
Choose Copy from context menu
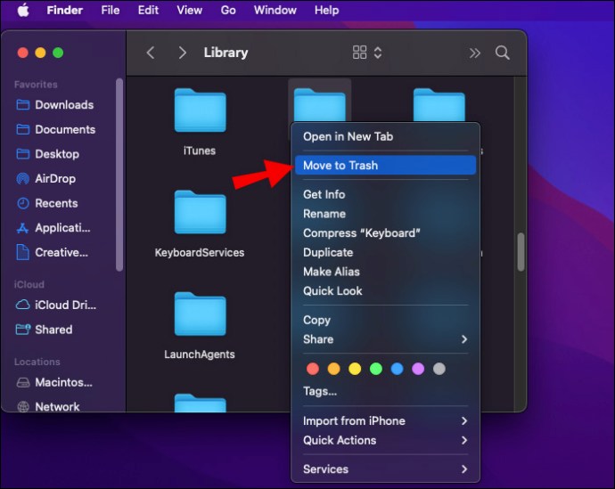(385, 320)
